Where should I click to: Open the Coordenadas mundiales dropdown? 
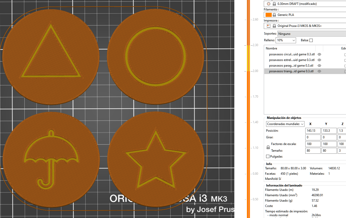[x=285, y=124]
